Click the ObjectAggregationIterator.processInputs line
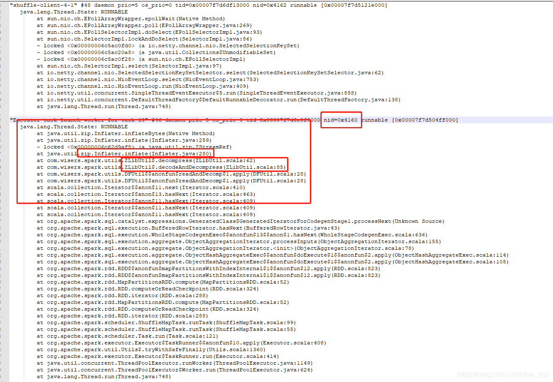This screenshot has width=553, height=382. click(239, 241)
